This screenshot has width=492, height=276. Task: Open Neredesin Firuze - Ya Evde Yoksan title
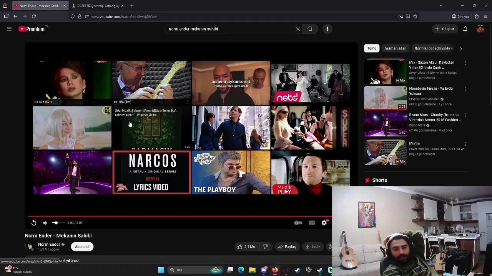pyautogui.click(x=431, y=91)
